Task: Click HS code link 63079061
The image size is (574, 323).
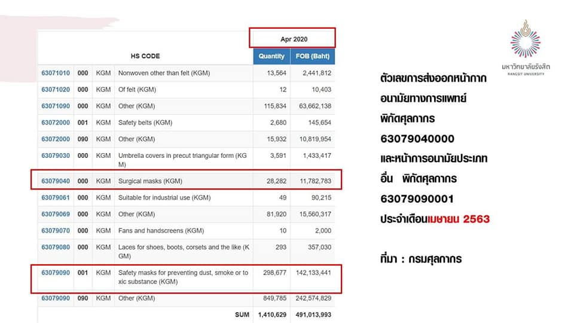Action: 56,197
